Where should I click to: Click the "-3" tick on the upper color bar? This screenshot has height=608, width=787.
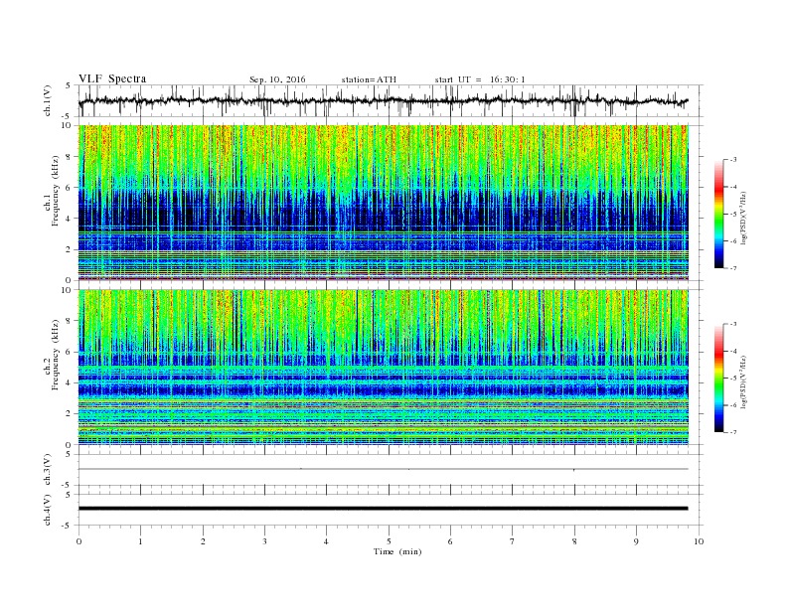[x=733, y=160]
